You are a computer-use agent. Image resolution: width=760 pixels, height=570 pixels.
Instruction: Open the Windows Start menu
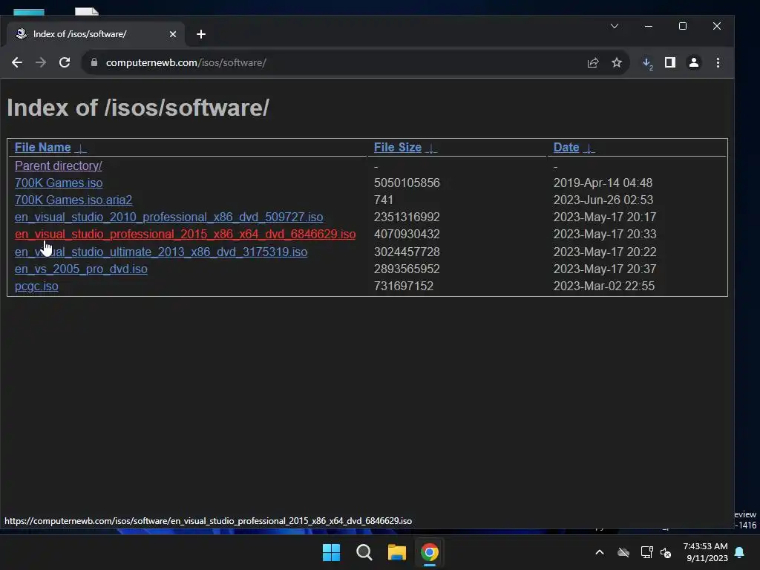tap(332, 552)
